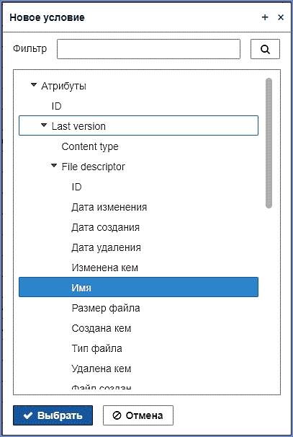Click the vertical scrollbar thumb
The image size is (293, 437).
point(269,143)
